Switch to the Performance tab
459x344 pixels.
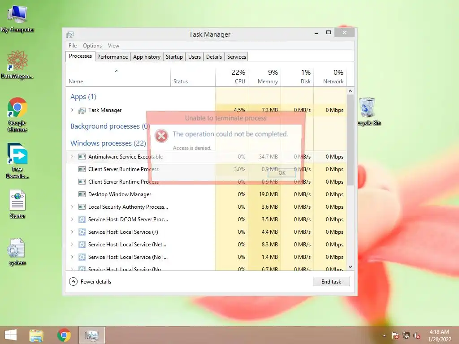tap(113, 57)
